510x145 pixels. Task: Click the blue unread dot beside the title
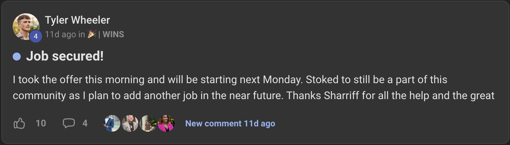click(17, 57)
